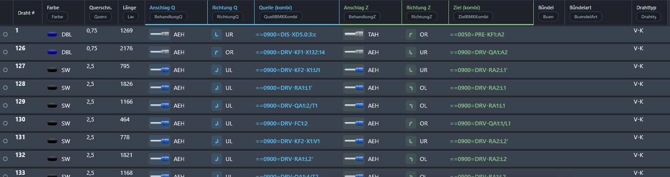Image resolution: width=670 pixels, height=177 pixels.
Task: Click target ==0900=DRV-QA1:1/L1
Action: point(480,124)
